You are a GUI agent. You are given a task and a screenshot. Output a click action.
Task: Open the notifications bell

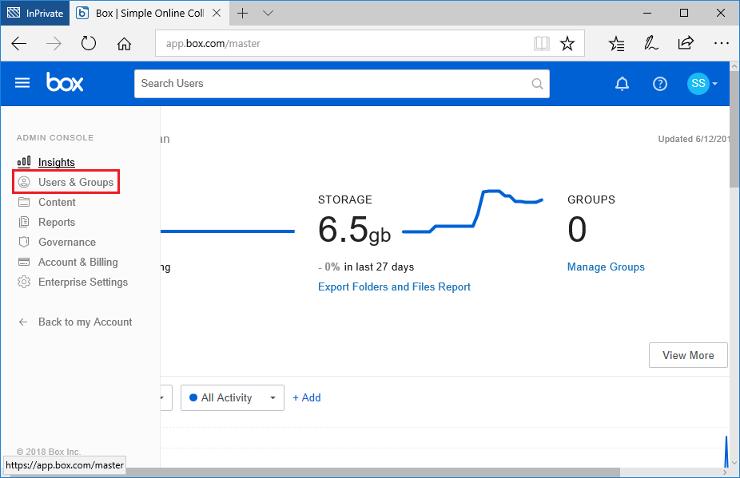tap(622, 84)
